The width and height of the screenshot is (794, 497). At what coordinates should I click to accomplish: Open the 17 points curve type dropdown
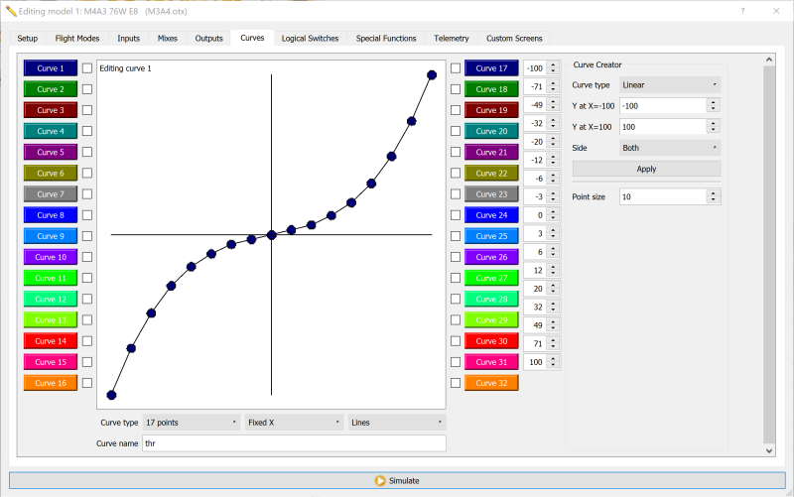click(x=192, y=422)
